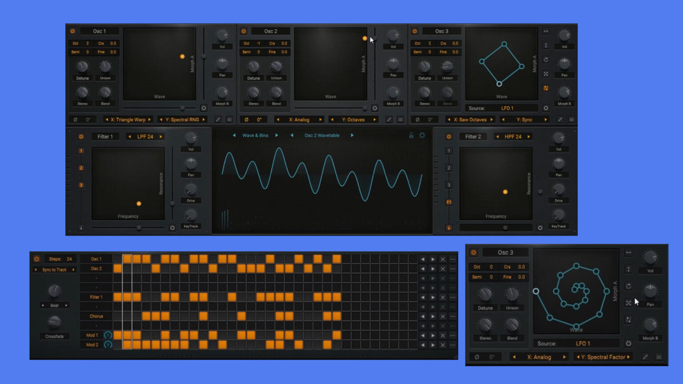Open the '...' options icon on the Osc 1 row
The image size is (683, 384).
(x=452, y=259)
